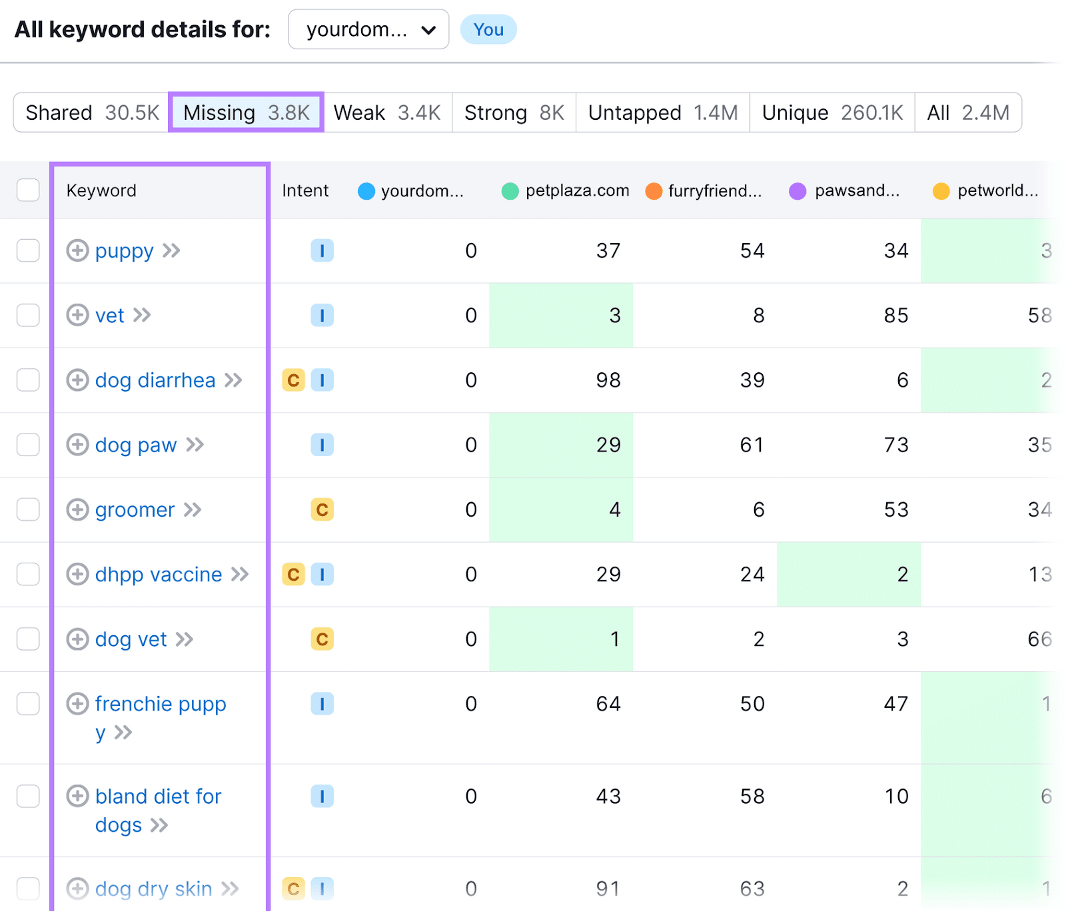The width and height of the screenshot is (1066, 911).
Task: Click the plus icon beside dog dry skin
Action: coord(78,888)
